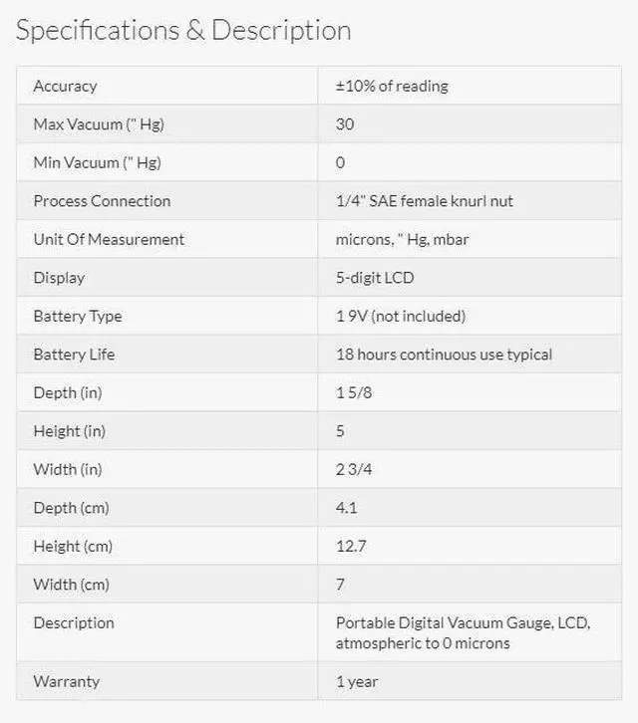The height and width of the screenshot is (723, 638).
Task: Click the Height (cm) 12.7 value
Action: pos(351,547)
